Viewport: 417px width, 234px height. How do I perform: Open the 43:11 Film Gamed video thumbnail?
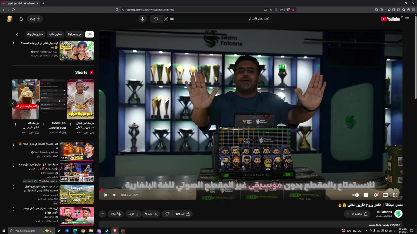pyautogui.click(x=77, y=172)
